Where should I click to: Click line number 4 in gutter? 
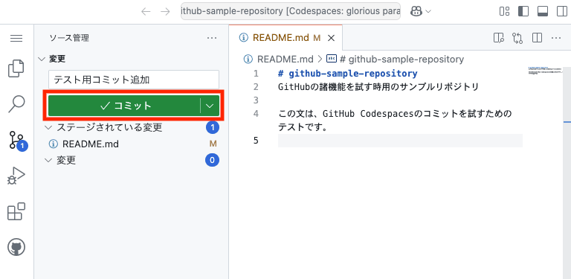pyautogui.click(x=256, y=114)
